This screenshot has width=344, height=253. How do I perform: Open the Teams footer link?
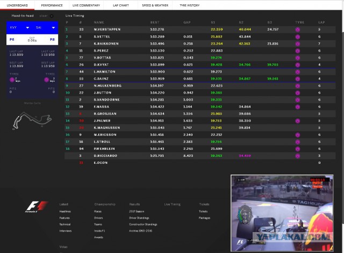coord(98,225)
